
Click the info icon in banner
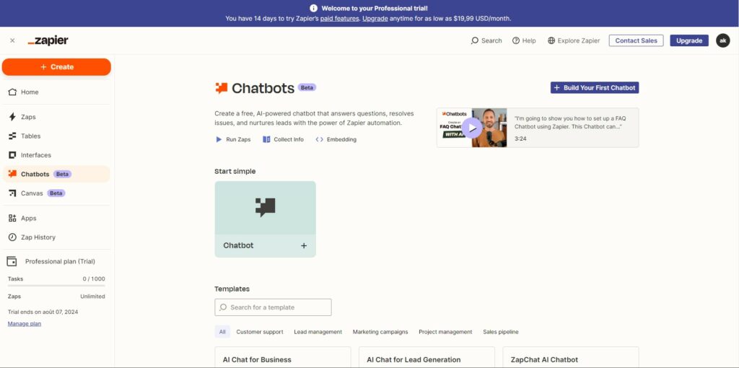313,8
